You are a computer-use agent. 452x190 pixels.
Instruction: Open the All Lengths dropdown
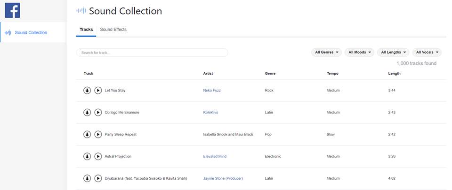(393, 52)
